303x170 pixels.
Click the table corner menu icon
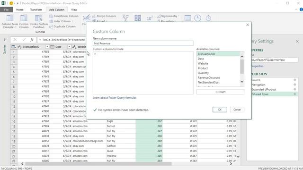coord(14,47)
